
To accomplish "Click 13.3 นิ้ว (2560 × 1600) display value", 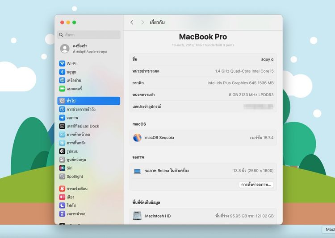I will pos(253,171).
